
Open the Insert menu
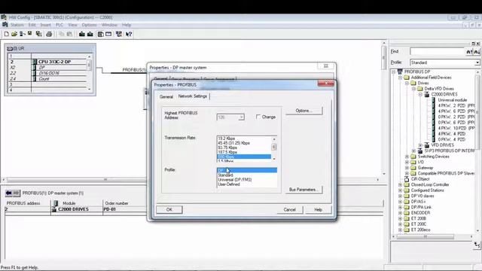pos(45,25)
